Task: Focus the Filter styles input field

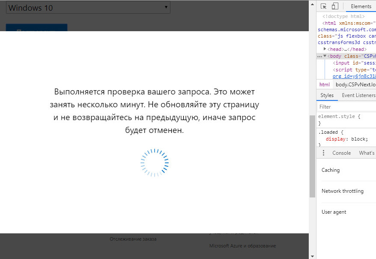Action: tap(347, 107)
